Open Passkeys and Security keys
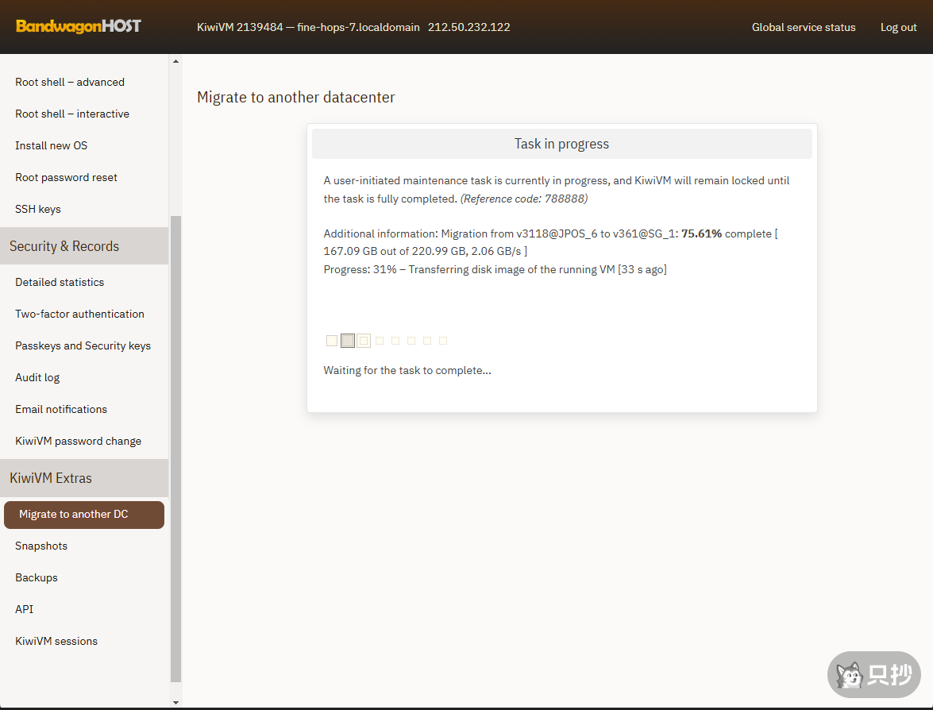Screen dimensions: 933x710 (83, 345)
